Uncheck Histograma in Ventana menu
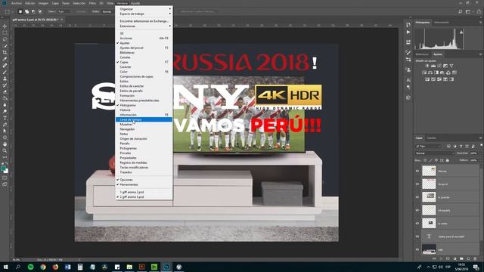Image resolution: width=484 pixels, height=272 pixels. click(x=144, y=105)
